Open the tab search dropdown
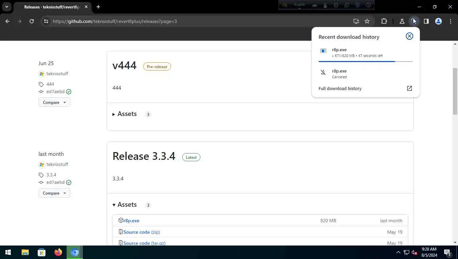 coord(6,7)
